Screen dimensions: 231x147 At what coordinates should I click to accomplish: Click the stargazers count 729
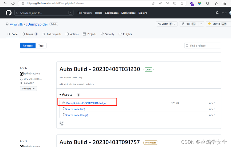pos(224,24)
